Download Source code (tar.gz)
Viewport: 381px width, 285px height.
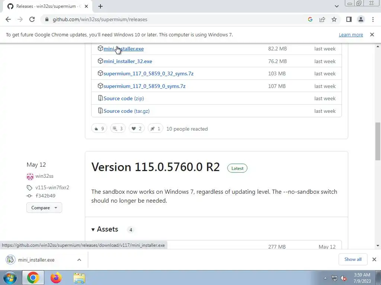[127, 111]
